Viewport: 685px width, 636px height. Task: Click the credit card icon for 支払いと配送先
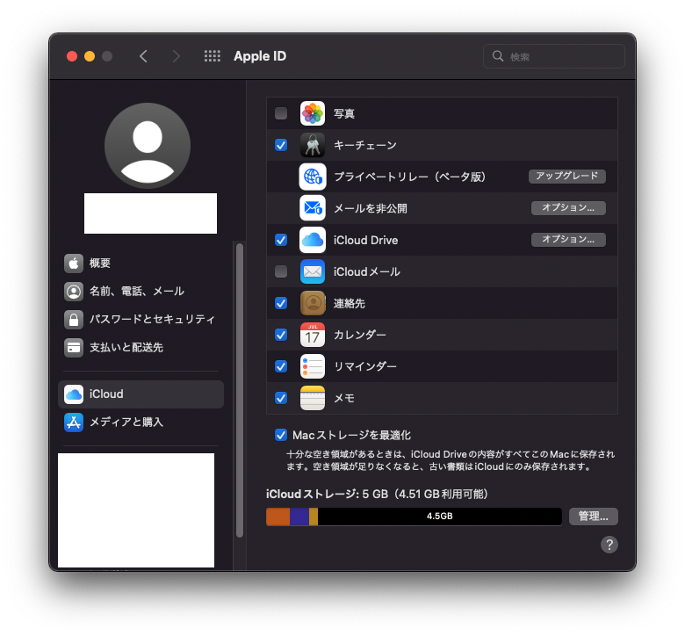tap(74, 348)
